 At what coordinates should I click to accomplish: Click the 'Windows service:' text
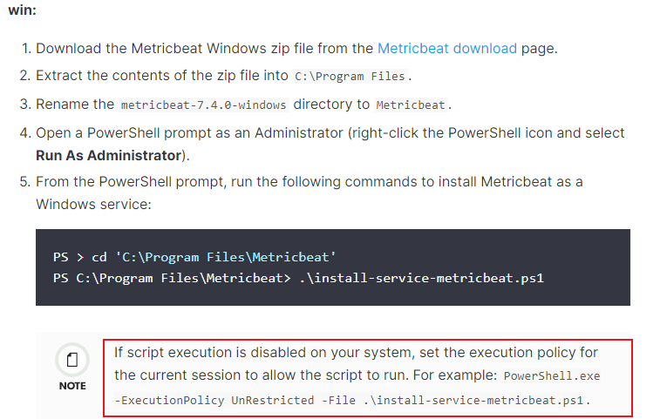(x=93, y=205)
